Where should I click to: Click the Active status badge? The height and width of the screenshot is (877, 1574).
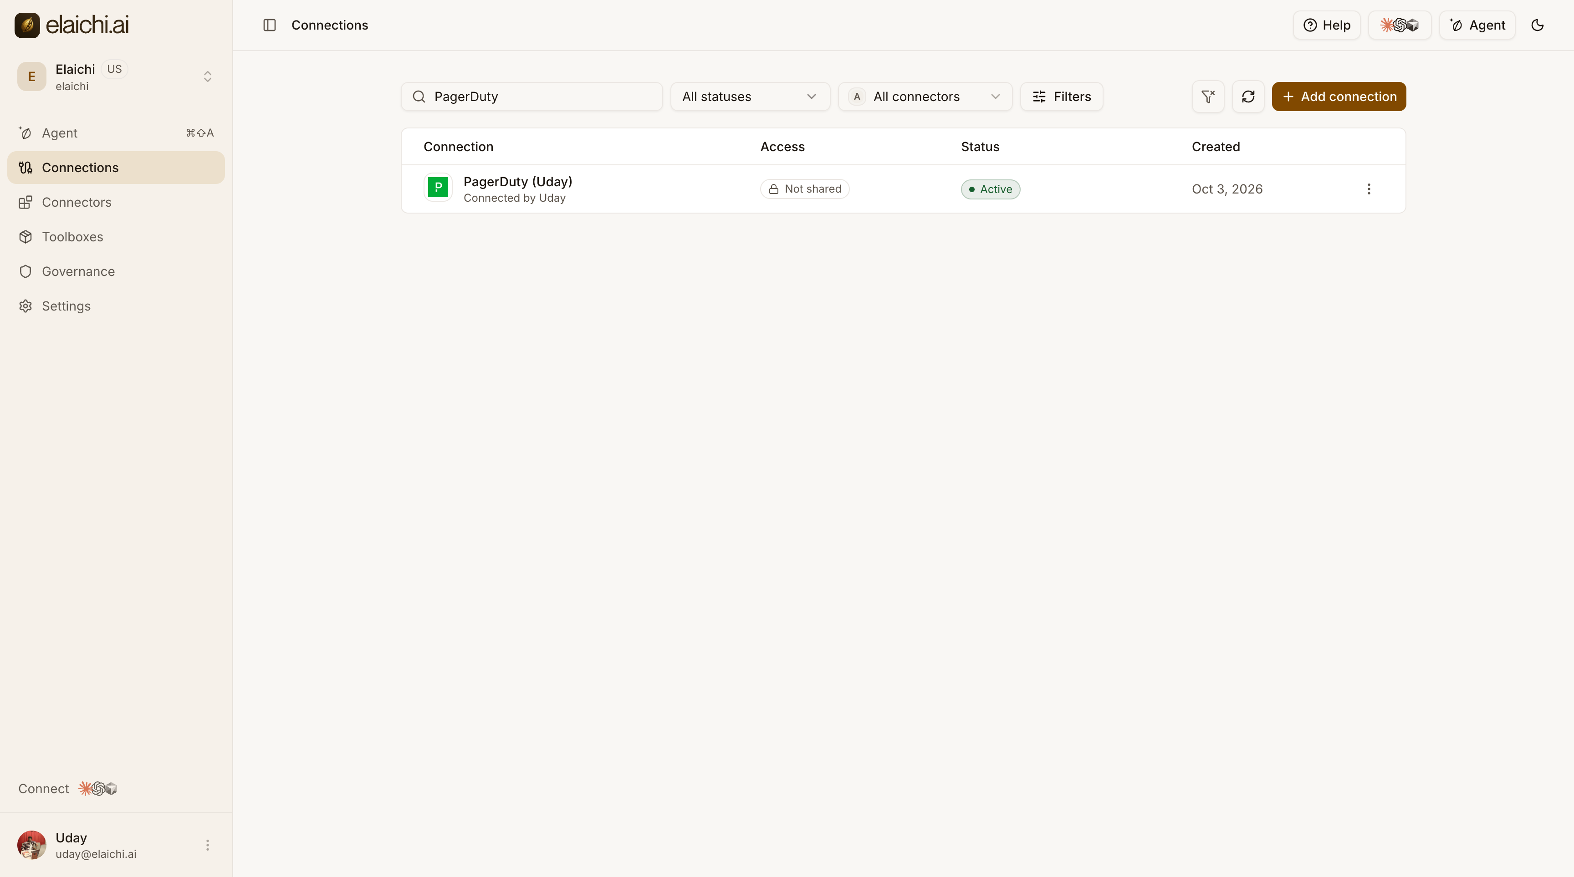[x=991, y=189]
